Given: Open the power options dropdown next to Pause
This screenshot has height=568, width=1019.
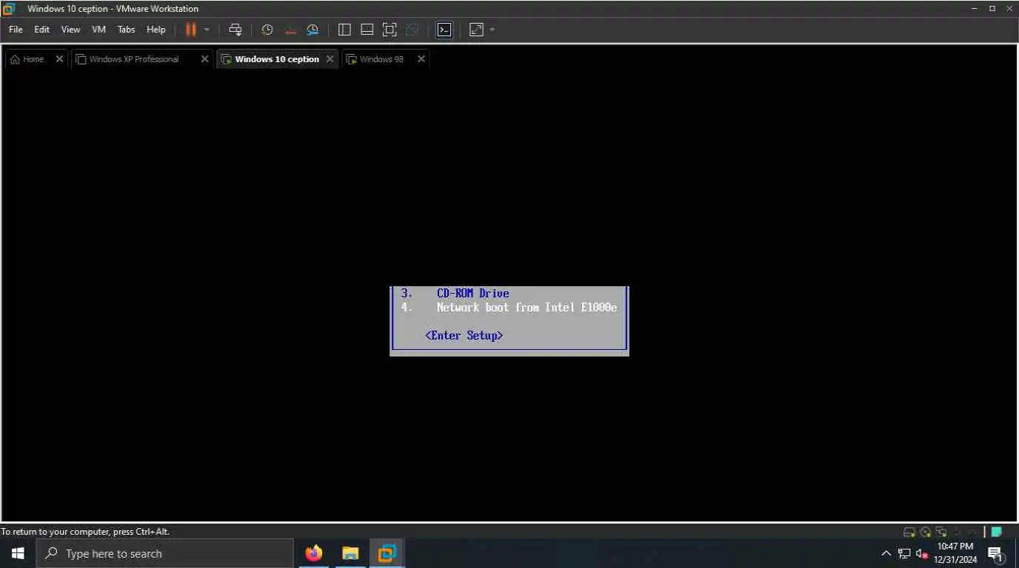Looking at the screenshot, I should click(x=207, y=30).
